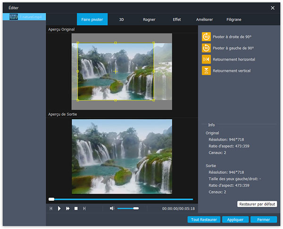This screenshot has height=229, width=283.
Task: Click the Tout Restaurer button
Action: coord(203,220)
